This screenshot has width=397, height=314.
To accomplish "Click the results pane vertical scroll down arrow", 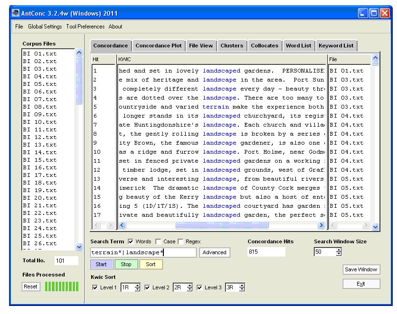I will click(375, 227).
